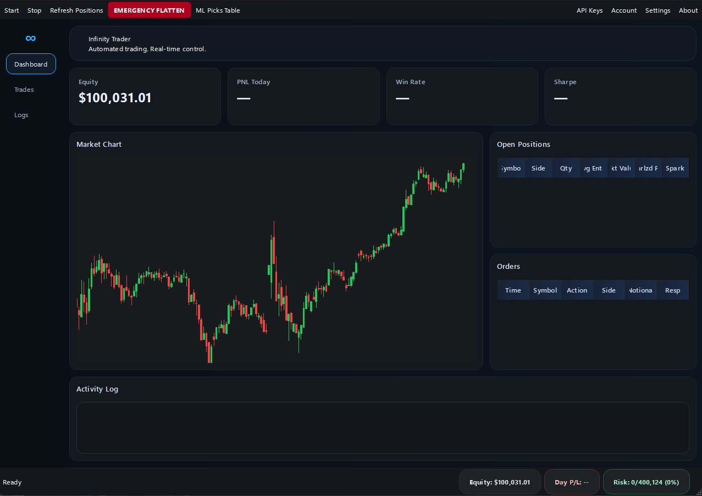Screen dimensions: 702x496
Task: Open the ML Picks Table
Action: [x=218, y=10]
